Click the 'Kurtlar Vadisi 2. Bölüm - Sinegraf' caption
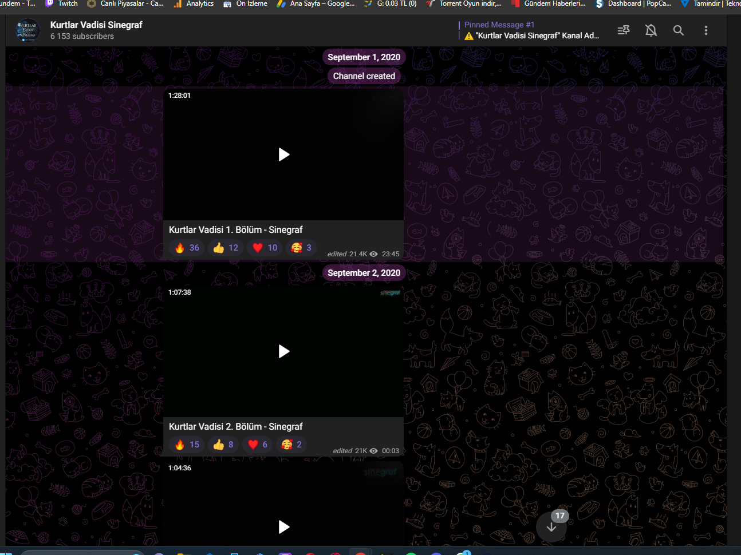 coord(236,427)
